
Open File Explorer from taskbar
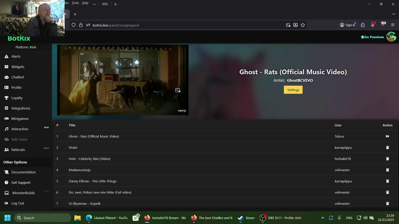[x=77, y=218]
